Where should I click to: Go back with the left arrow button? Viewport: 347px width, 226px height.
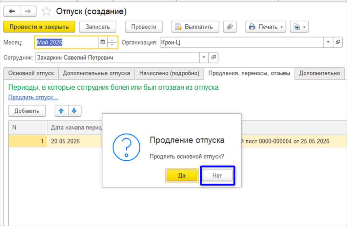tap(12, 11)
